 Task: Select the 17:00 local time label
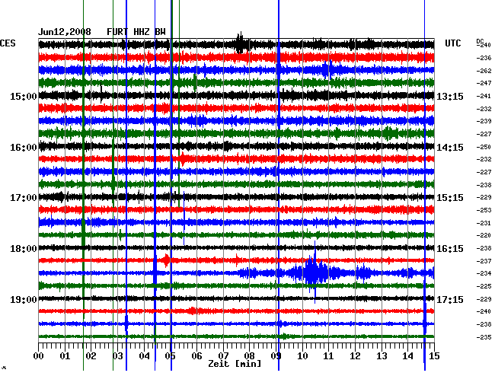[x=24, y=198]
